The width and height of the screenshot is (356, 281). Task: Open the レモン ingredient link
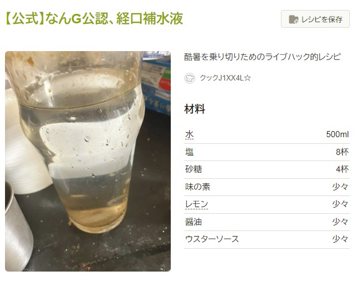click(196, 204)
